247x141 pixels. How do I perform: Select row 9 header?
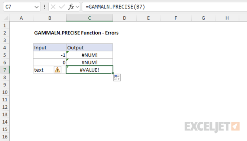[5, 85]
